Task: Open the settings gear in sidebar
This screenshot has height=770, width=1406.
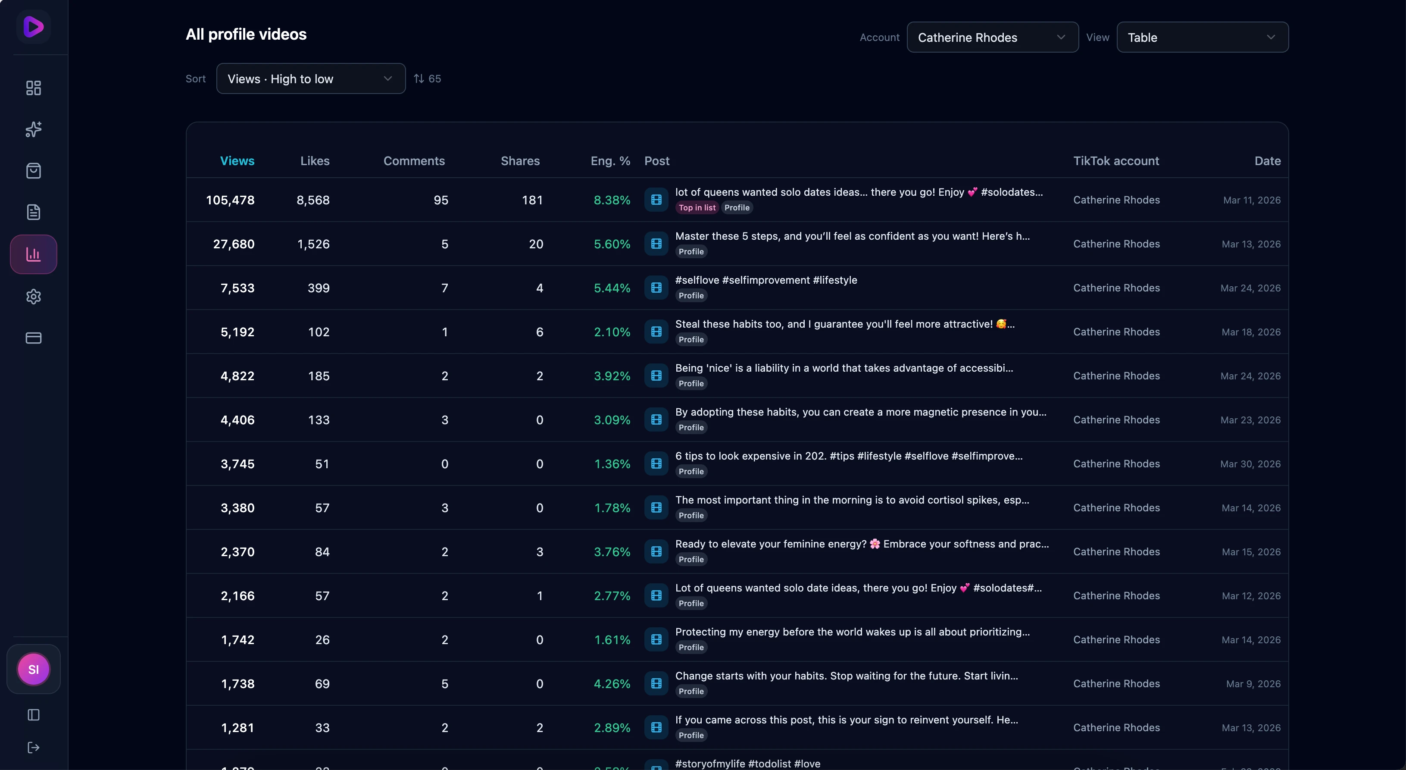Action: [33, 297]
